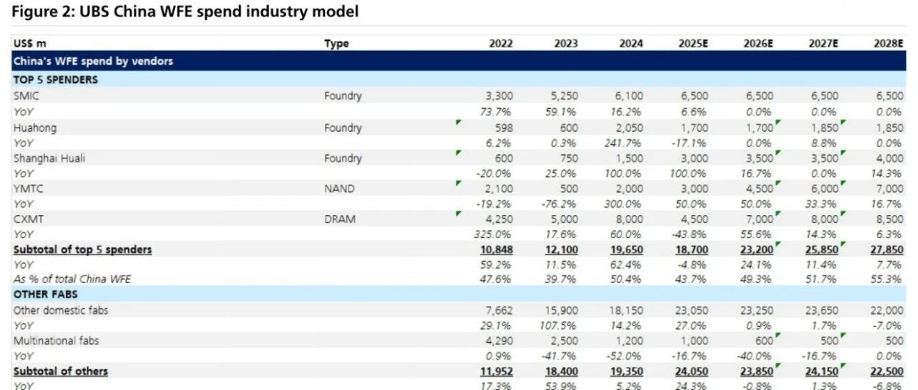Select subtotal of others value 24,050
Viewport: 918px width, 390px height.
coord(692,371)
